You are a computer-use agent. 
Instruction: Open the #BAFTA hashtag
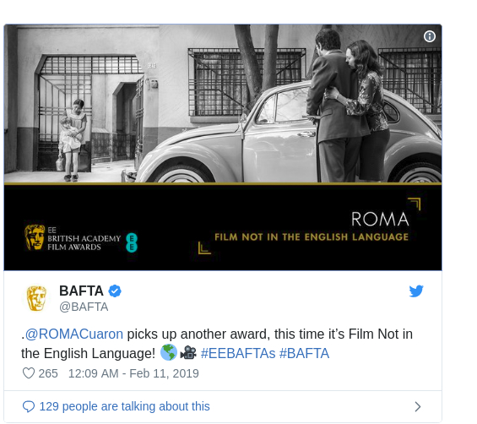pos(304,354)
